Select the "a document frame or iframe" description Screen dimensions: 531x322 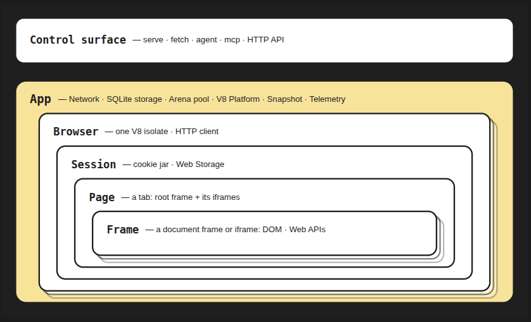pos(235,230)
